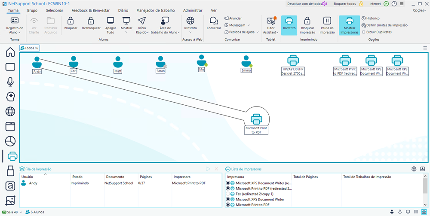Click the clock icon in title bar
This screenshot has height=216, width=430.
pyautogui.click(x=394, y=4)
